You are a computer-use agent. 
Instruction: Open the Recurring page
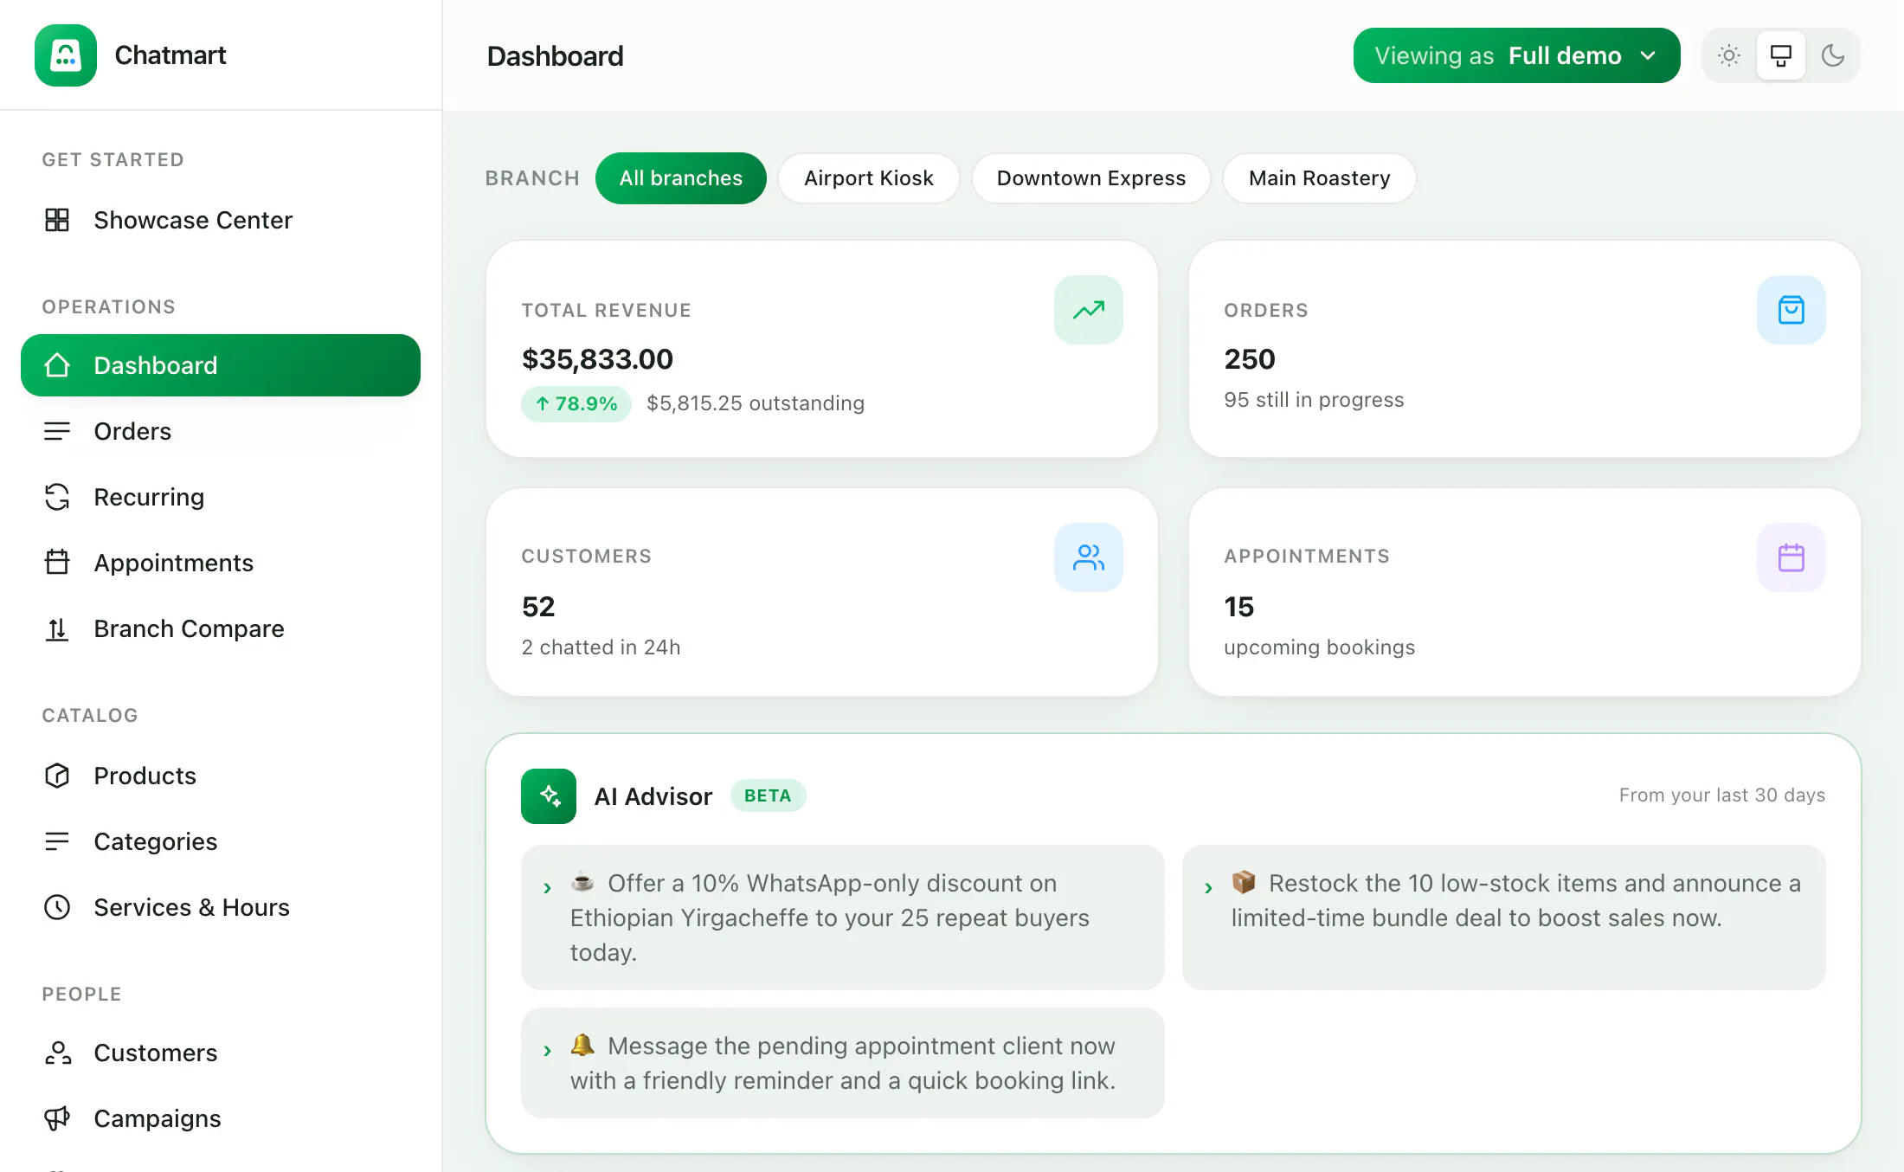pyautogui.click(x=221, y=497)
